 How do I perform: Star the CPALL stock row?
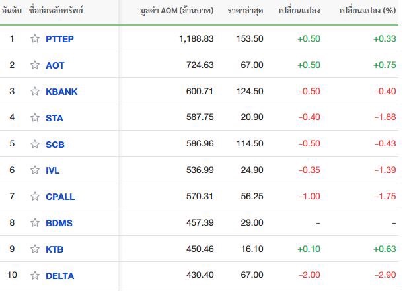click(x=35, y=197)
